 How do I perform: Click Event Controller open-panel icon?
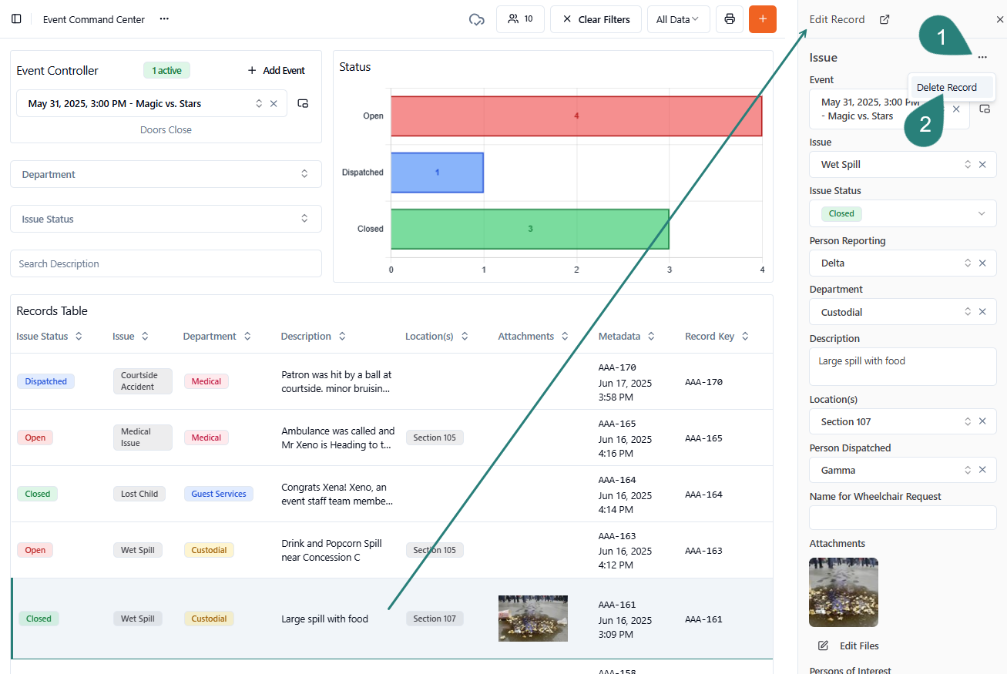[303, 103]
